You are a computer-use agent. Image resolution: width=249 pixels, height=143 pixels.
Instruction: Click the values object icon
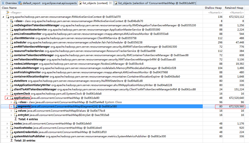pos(15,111)
